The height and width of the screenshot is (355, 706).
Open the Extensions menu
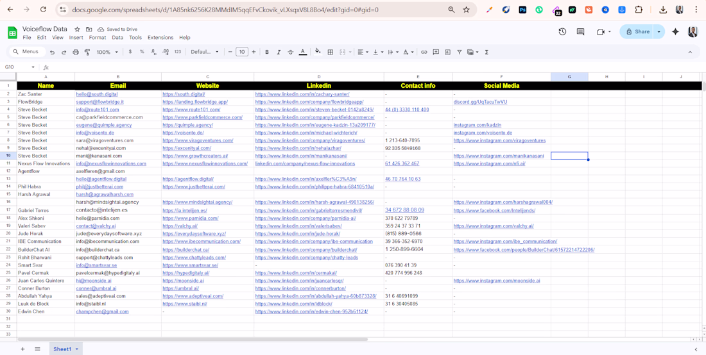[160, 38]
